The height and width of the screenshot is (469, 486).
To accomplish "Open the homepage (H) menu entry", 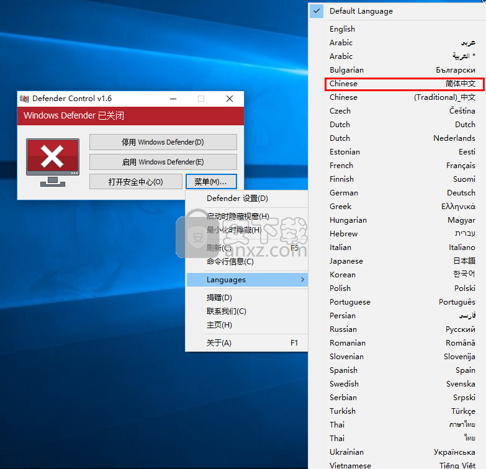I will pyautogui.click(x=247, y=325).
